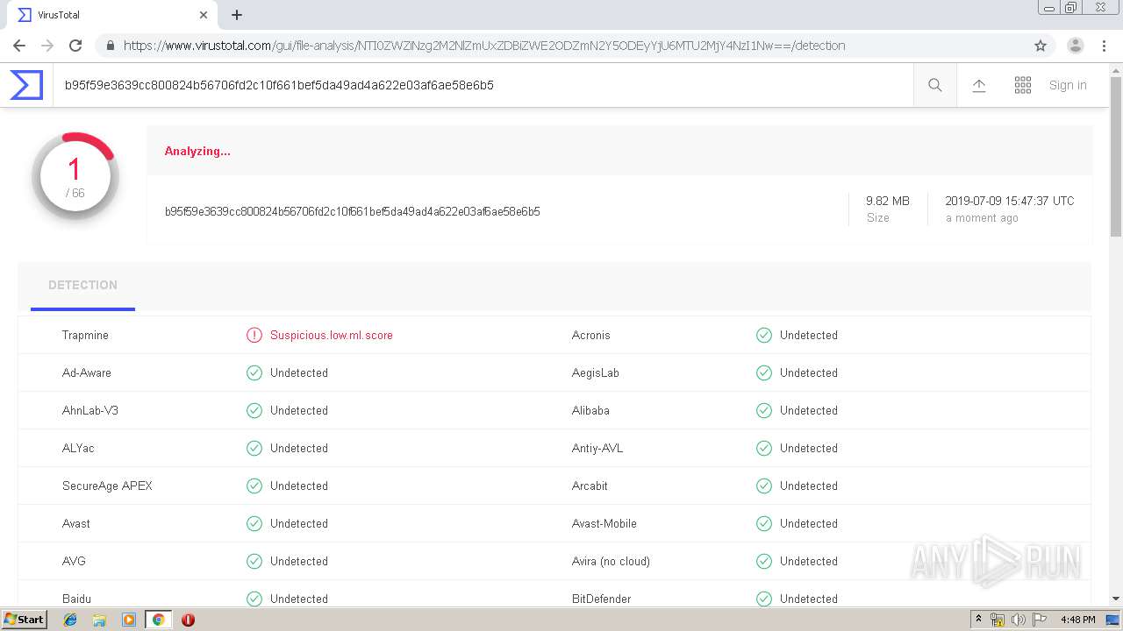Click the Analyzing... status text
This screenshot has height=631, width=1123.
click(197, 151)
